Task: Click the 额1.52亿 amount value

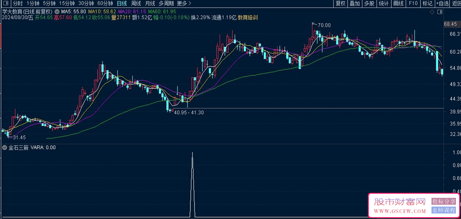Action: pyautogui.click(x=141, y=17)
